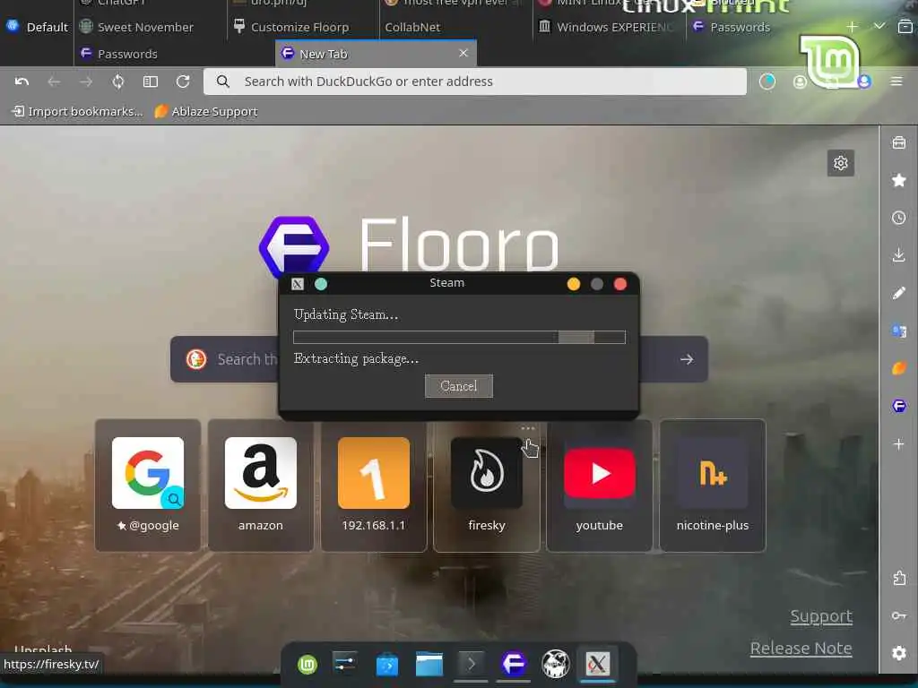Viewport: 918px width, 688px height.
Task: Open bookmarks sidebar star icon
Action: pos(898,180)
